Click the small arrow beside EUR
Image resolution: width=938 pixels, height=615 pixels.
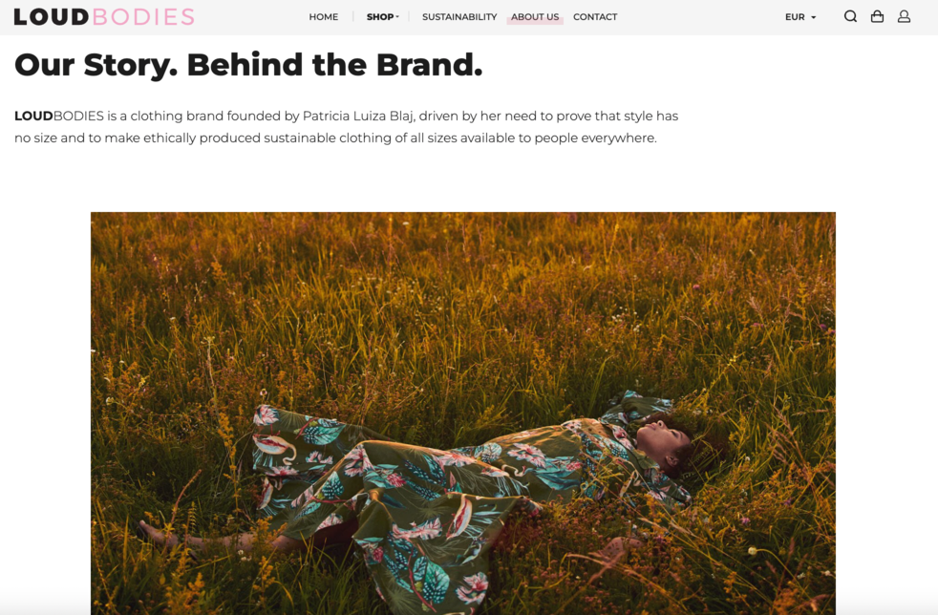813,17
